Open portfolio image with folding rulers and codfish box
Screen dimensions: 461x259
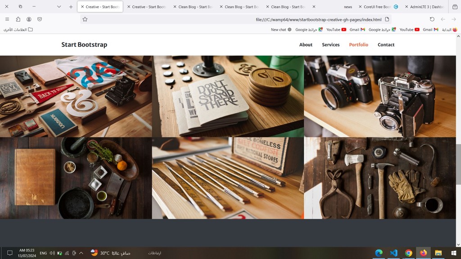[228, 178]
